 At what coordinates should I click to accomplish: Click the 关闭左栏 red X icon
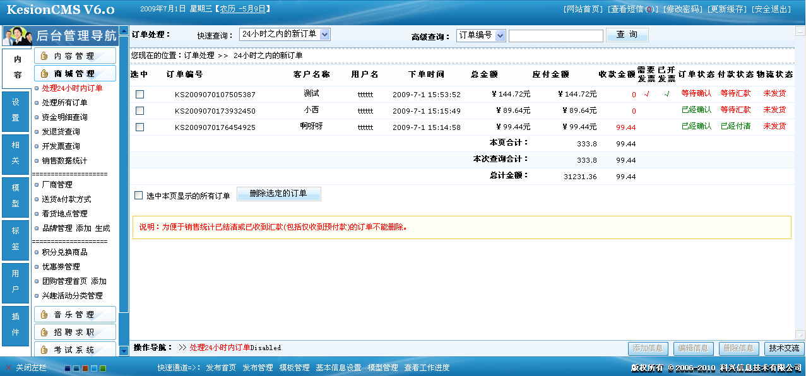point(8,367)
